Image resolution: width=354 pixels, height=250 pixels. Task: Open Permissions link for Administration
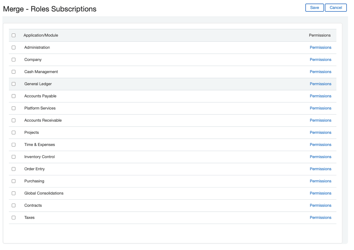coord(320,47)
